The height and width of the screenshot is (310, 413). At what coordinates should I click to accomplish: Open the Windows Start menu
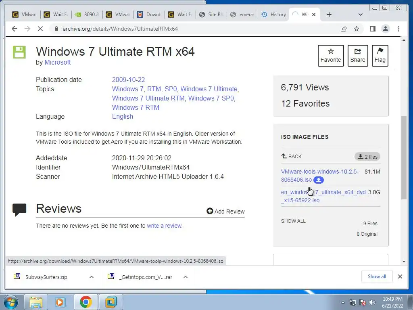click(x=10, y=302)
